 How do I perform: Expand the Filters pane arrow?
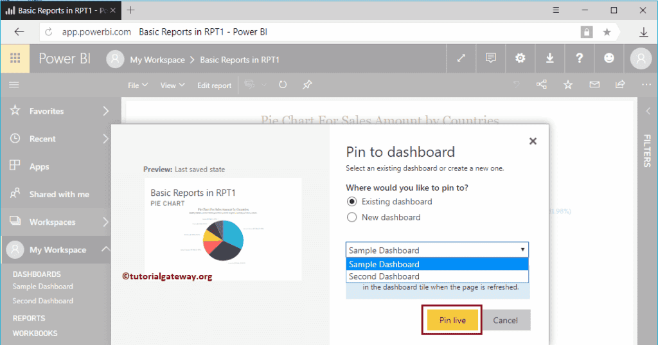[648, 111]
